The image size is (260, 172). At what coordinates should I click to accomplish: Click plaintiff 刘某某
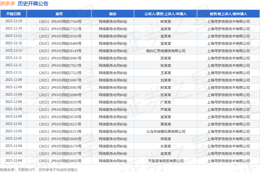[166, 80]
